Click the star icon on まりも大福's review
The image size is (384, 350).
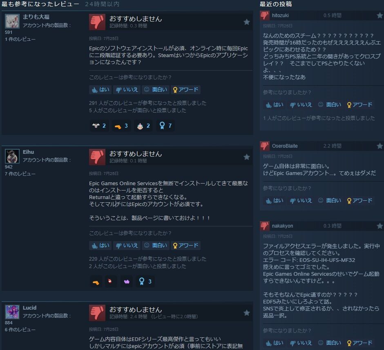(x=247, y=22)
